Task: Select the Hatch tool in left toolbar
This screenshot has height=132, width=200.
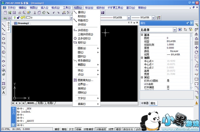Action: click(x=3, y=84)
